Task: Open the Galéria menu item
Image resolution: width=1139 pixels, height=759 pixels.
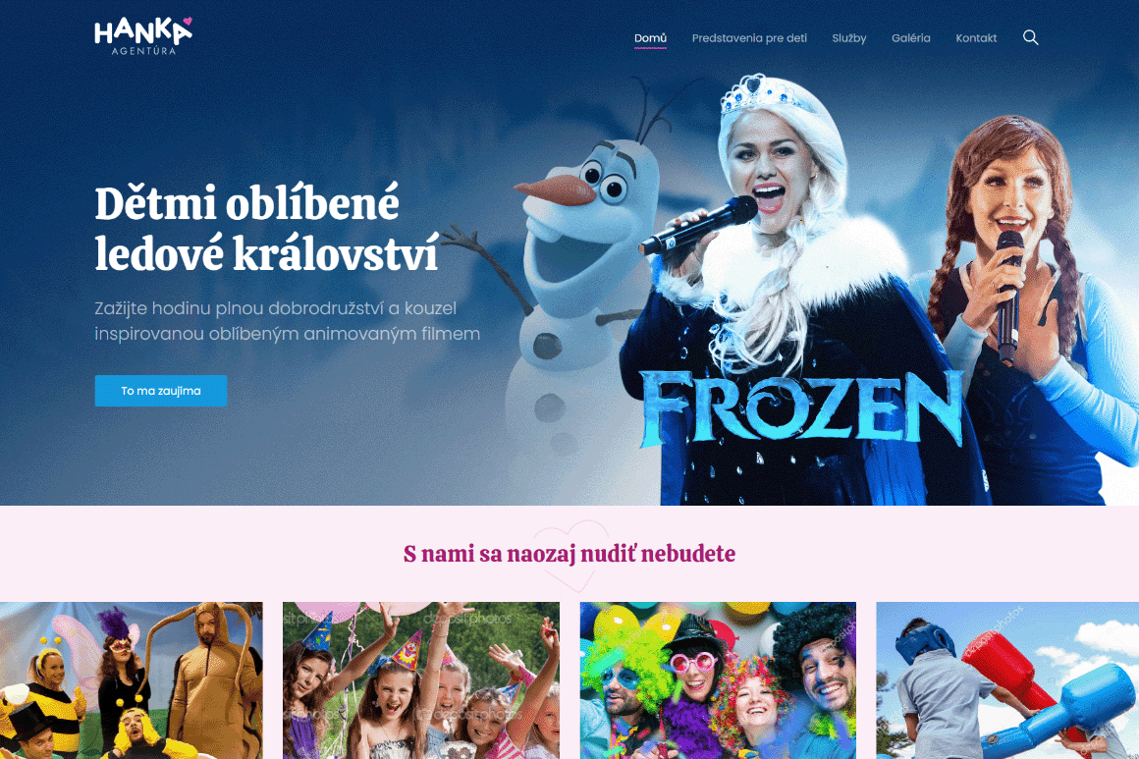Action: click(911, 37)
